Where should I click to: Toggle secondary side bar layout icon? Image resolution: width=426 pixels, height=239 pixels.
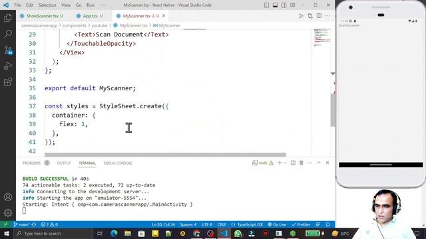[284, 5]
